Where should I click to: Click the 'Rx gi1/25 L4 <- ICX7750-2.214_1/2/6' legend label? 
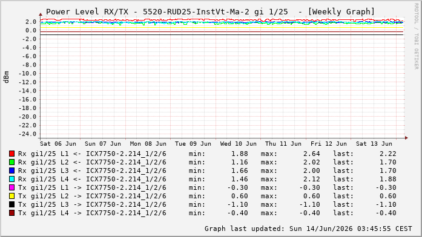(x=92, y=179)
